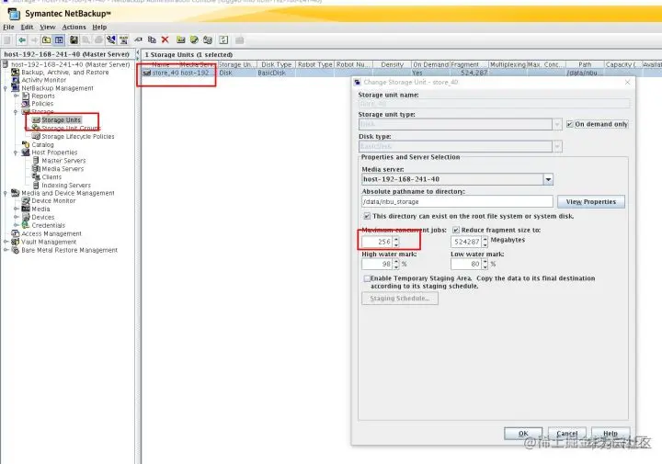
Task: Open Catalog in the tree
Action: [42, 144]
